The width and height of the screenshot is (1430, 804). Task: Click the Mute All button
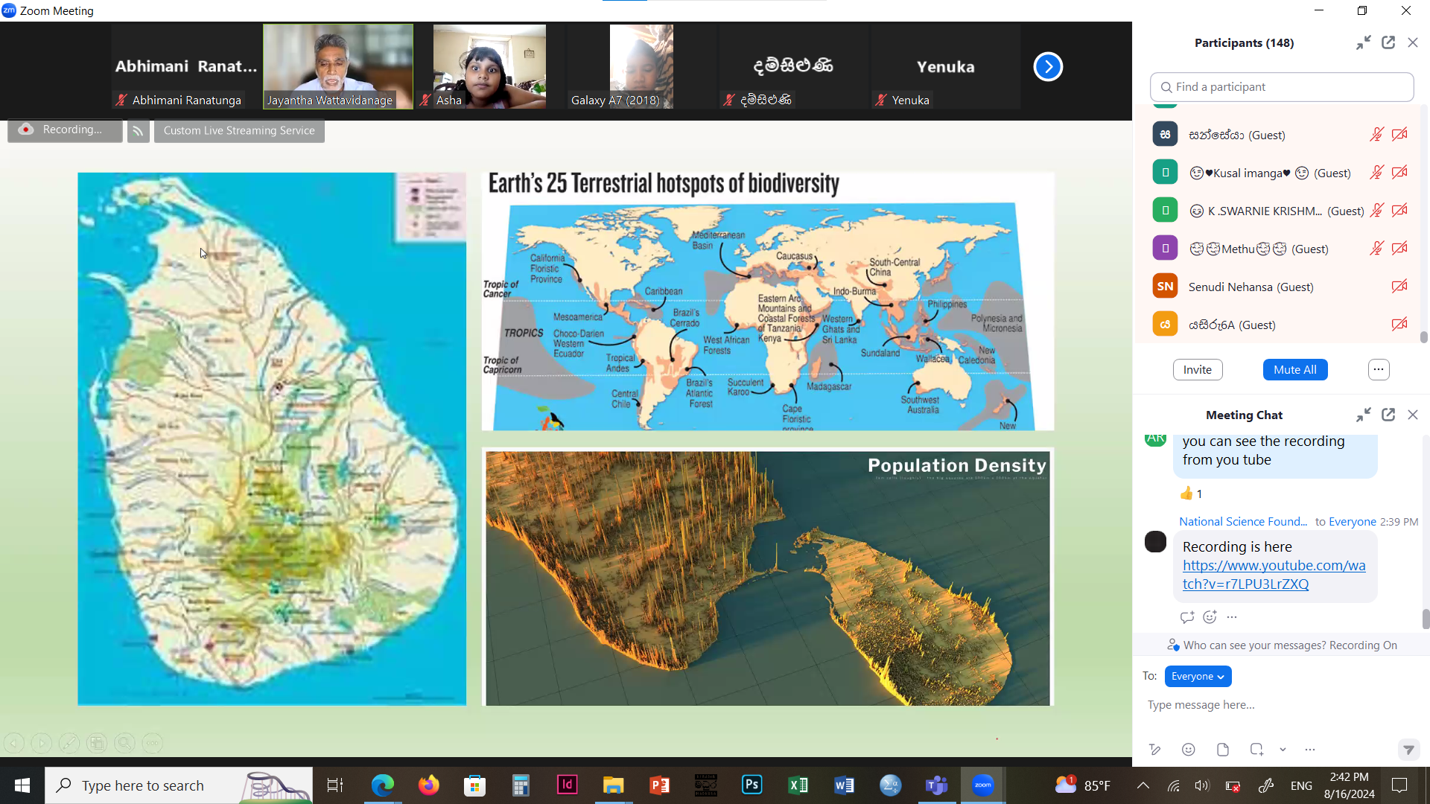(1294, 369)
